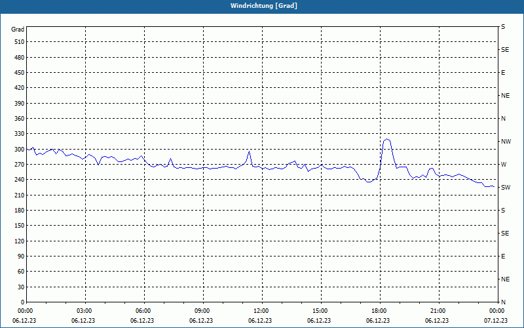This screenshot has height=328, width=524.
Task: Click the 03:00 time label
Action: tap(86, 311)
